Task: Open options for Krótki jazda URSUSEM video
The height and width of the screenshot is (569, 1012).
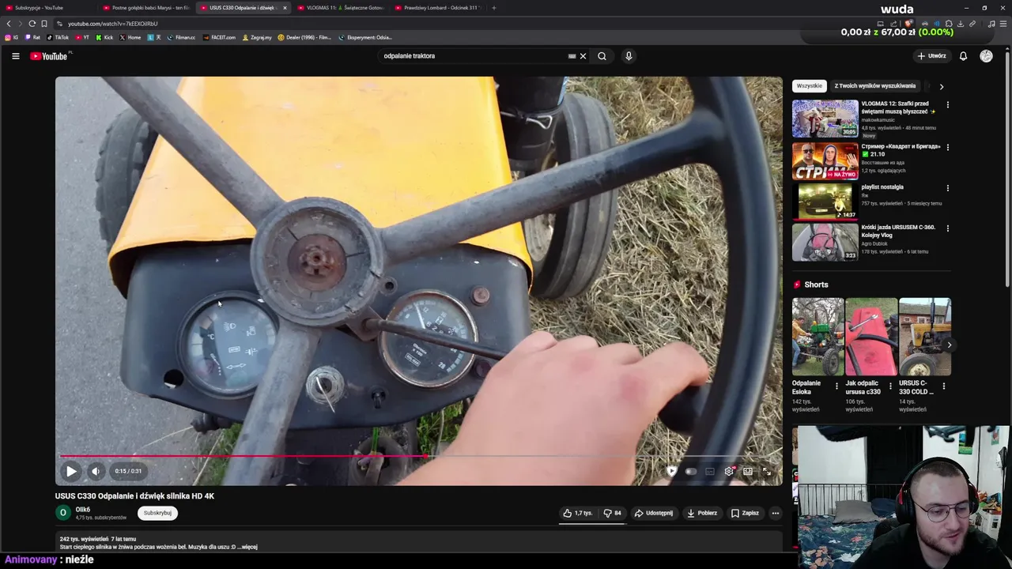Action: pos(947,228)
